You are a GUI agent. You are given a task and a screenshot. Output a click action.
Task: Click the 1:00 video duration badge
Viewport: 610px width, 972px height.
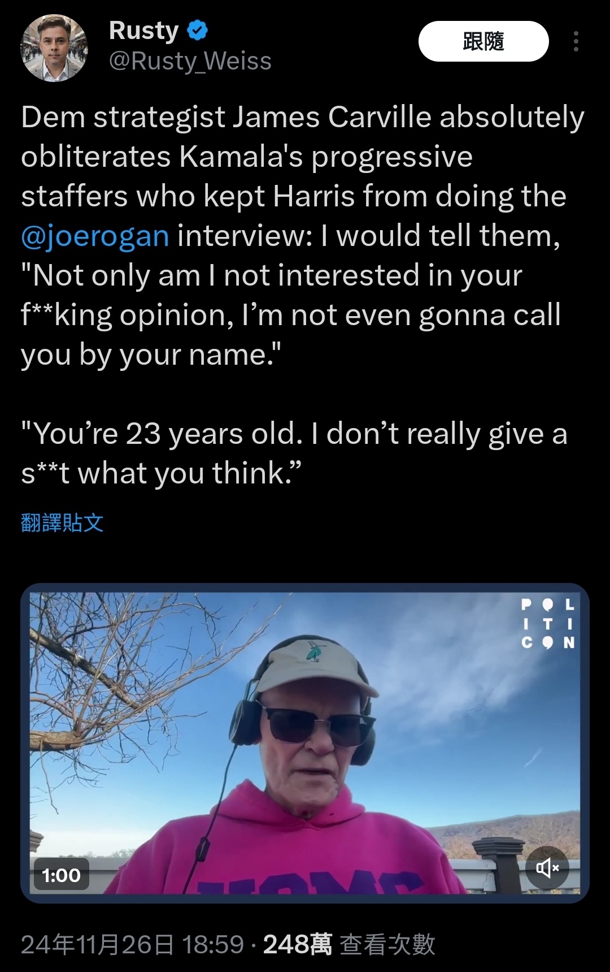point(61,875)
